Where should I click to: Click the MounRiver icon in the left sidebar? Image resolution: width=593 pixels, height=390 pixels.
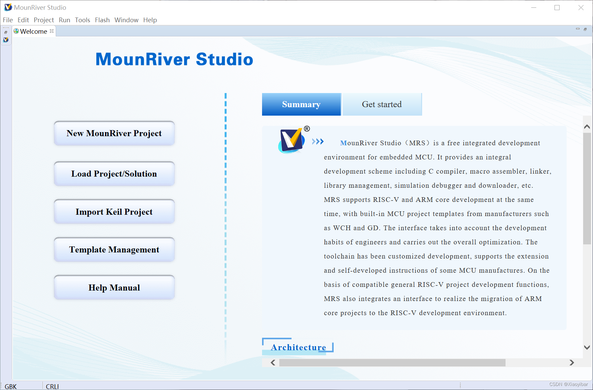pyautogui.click(x=6, y=40)
